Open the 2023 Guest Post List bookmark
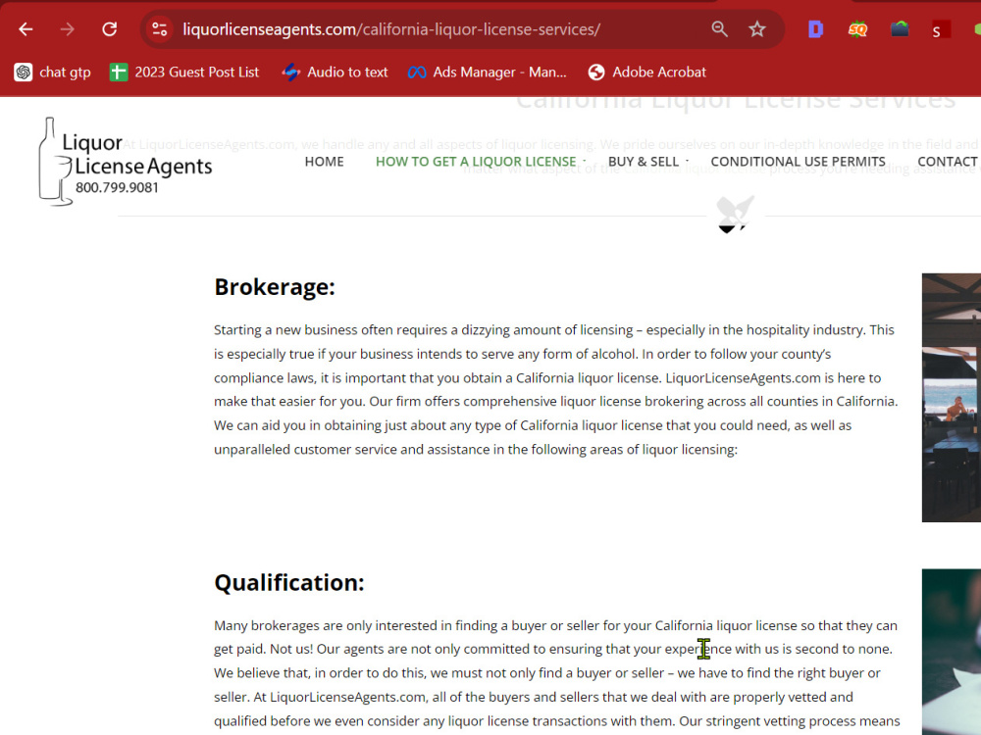The width and height of the screenshot is (981, 735). [184, 72]
